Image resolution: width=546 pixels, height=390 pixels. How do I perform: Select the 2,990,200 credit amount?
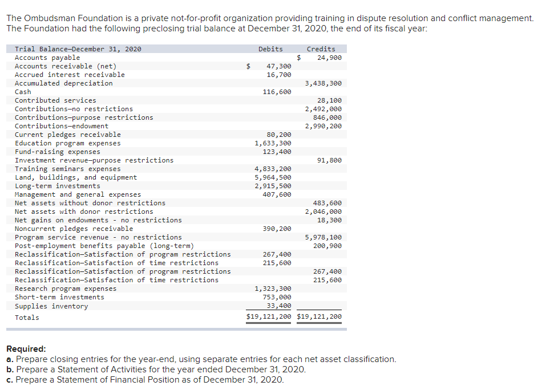coord(323,126)
